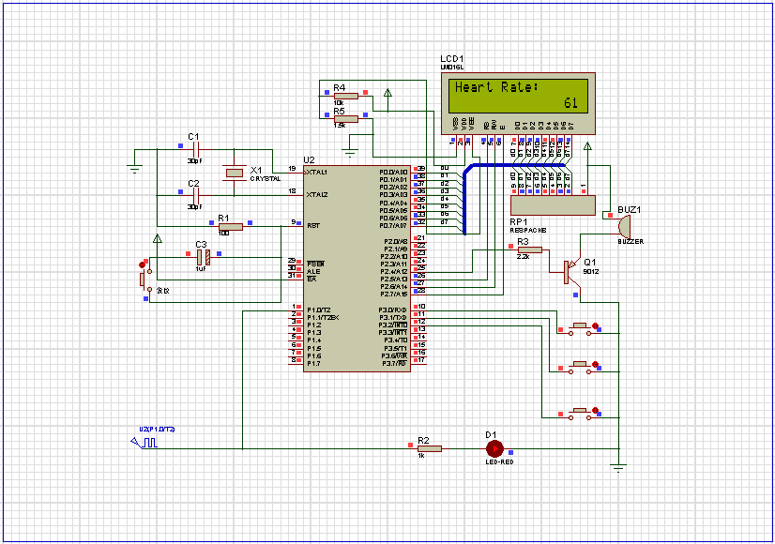Click the ground symbol below resistor R5
The width and height of the screenshot is (775, 544).
click(350, 153)
